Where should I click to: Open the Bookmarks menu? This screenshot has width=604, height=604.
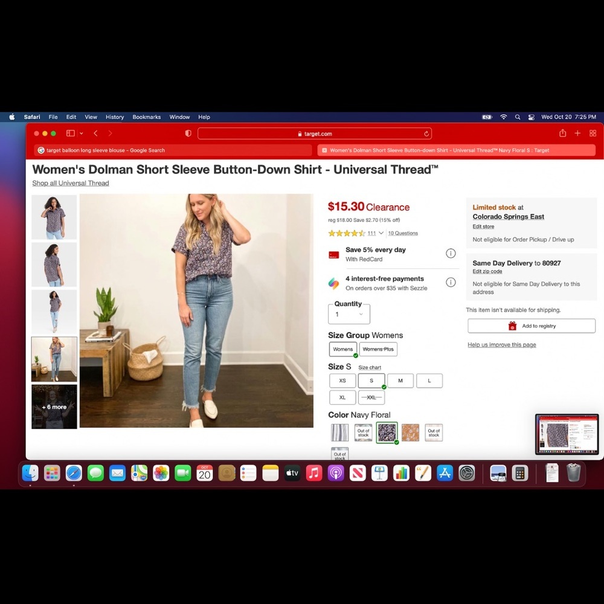[x=146, y=117]
